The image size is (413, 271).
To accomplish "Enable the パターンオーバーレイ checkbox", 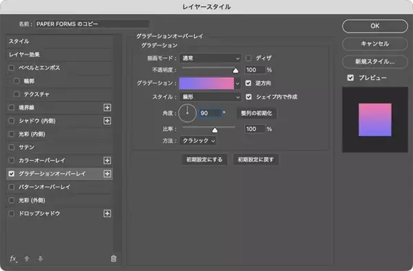I will pos(12,187).
